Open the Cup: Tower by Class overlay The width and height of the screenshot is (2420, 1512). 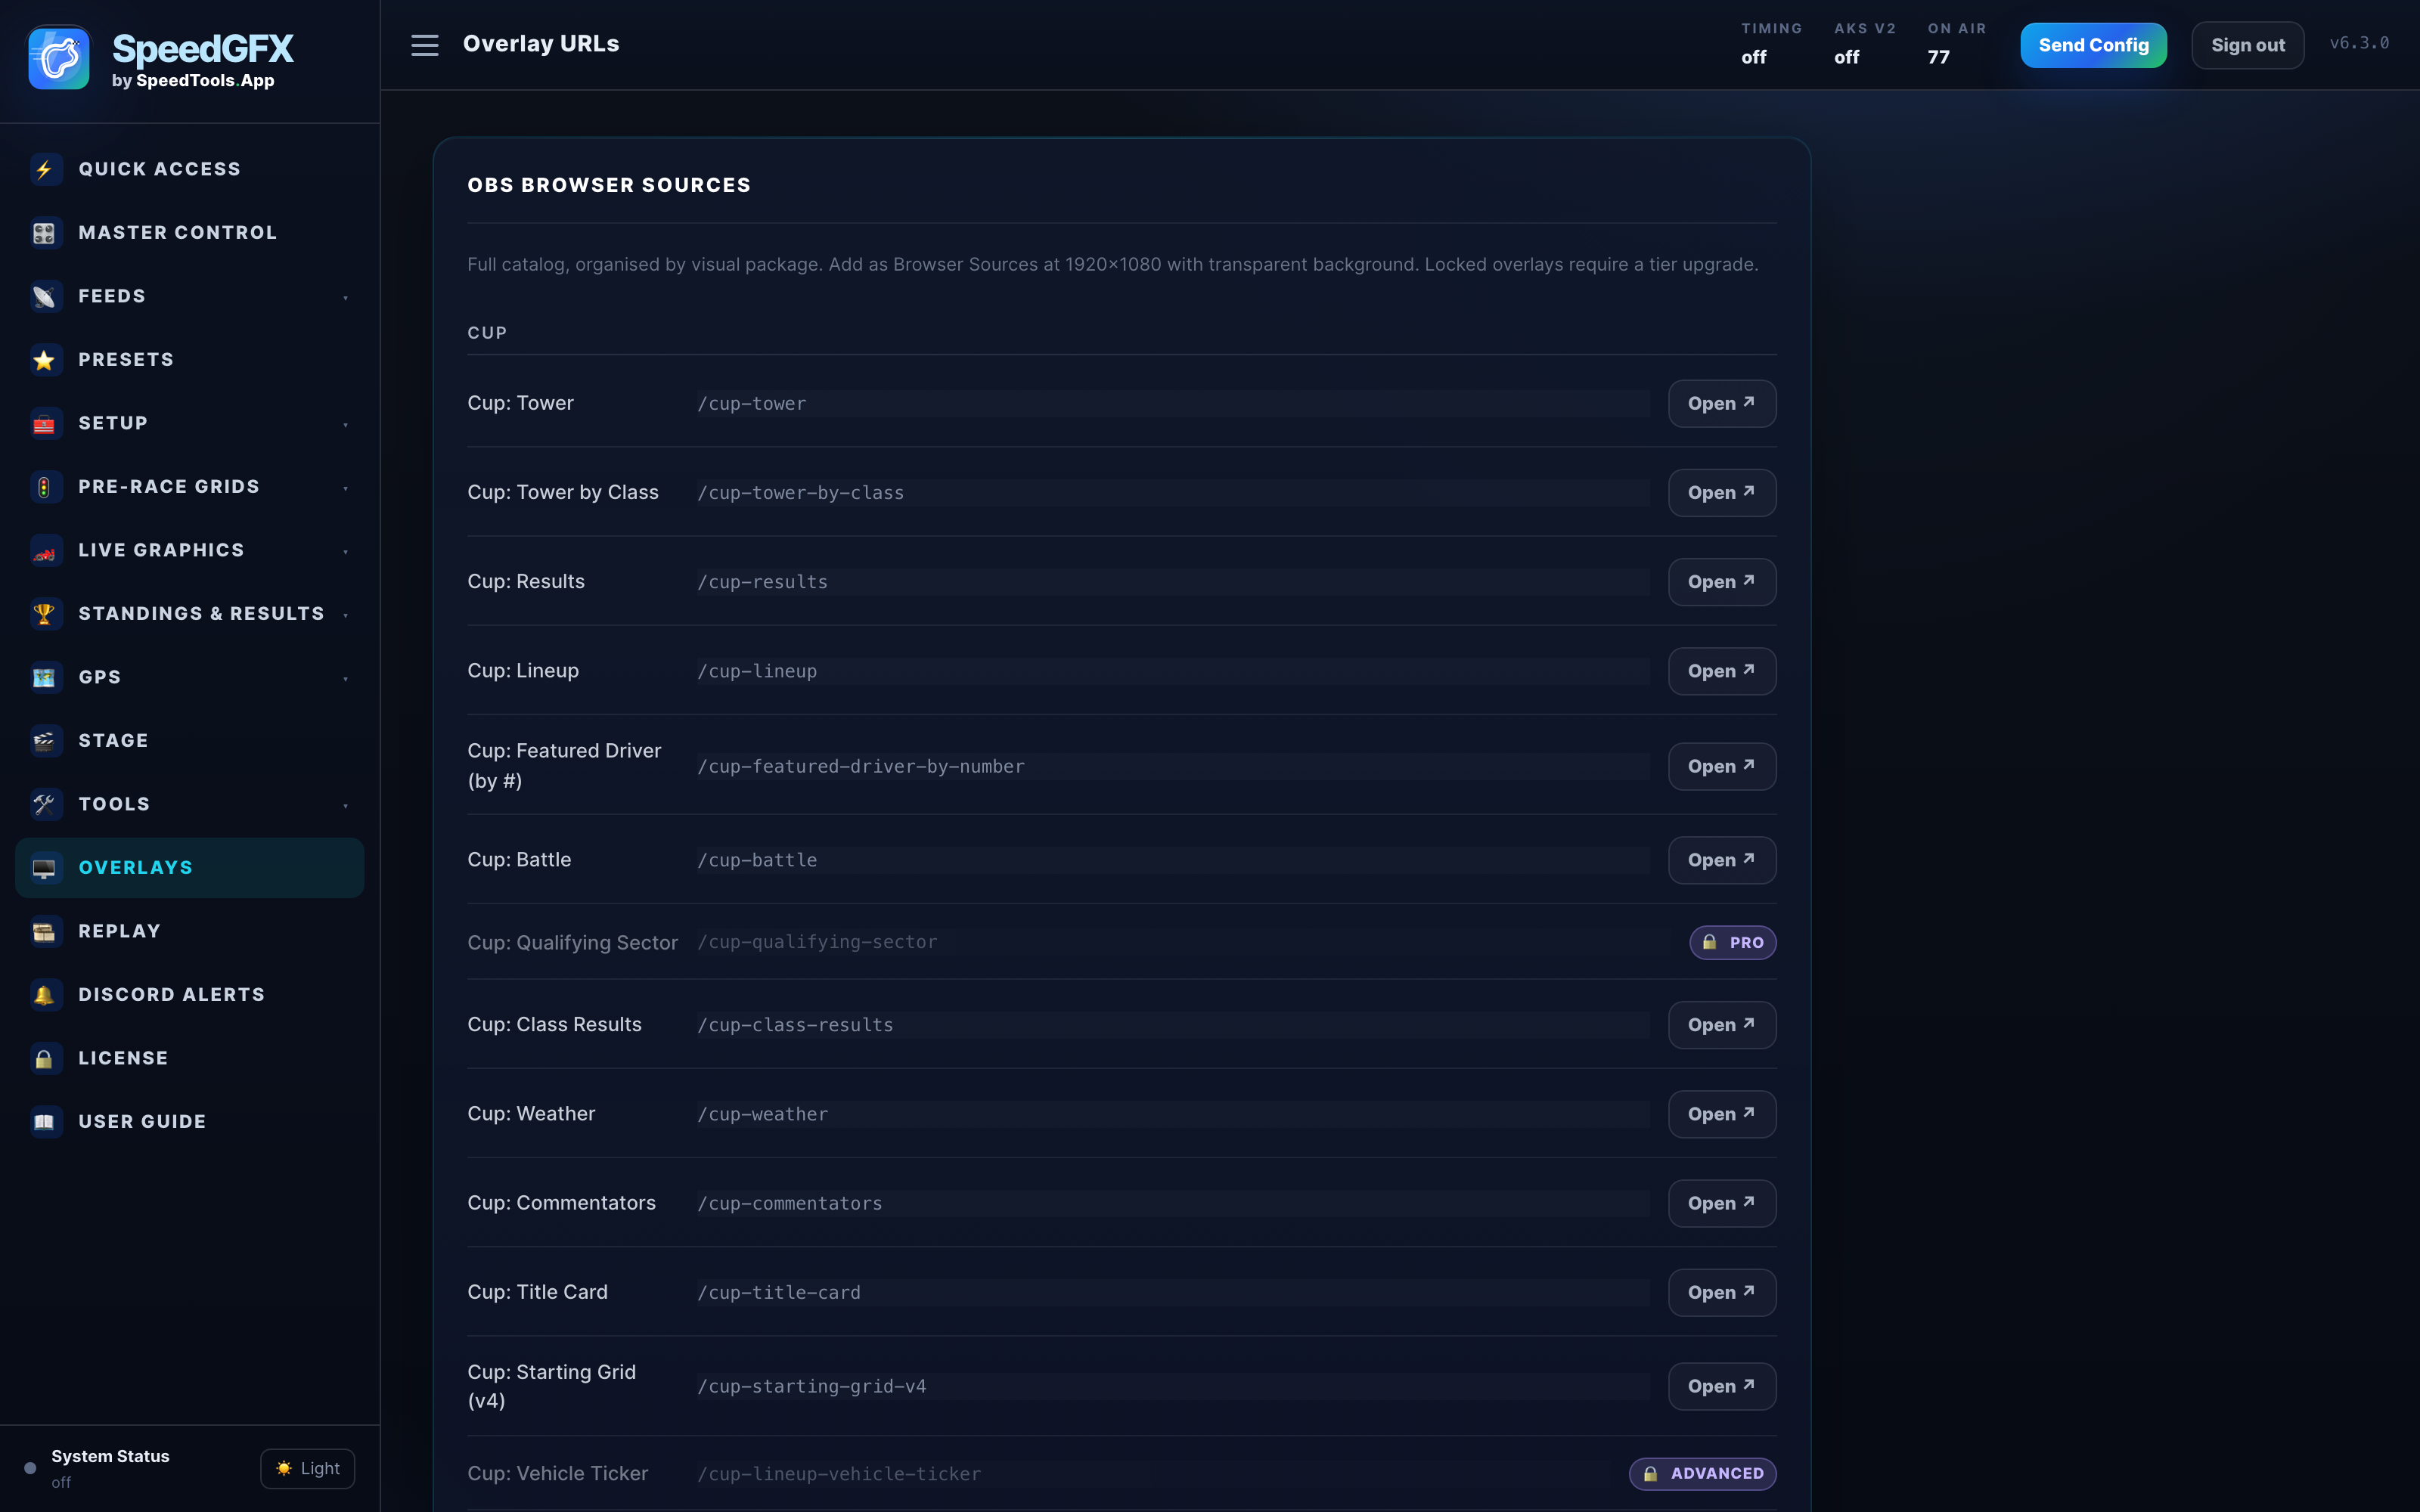(x=1721, y=492)
